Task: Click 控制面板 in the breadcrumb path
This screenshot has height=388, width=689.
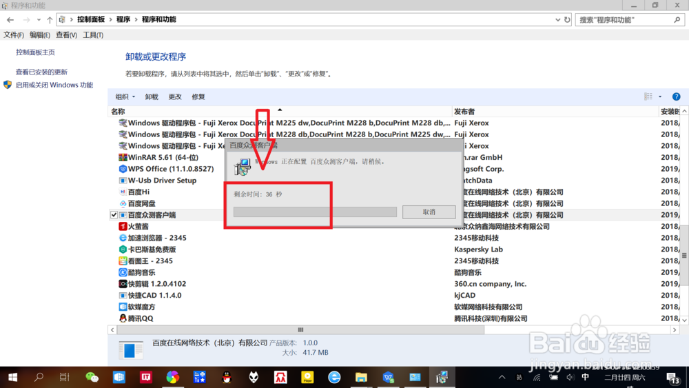Action: (91, 19)
